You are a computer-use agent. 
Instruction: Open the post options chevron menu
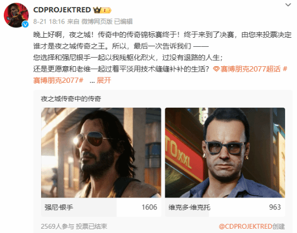[288, 5]
